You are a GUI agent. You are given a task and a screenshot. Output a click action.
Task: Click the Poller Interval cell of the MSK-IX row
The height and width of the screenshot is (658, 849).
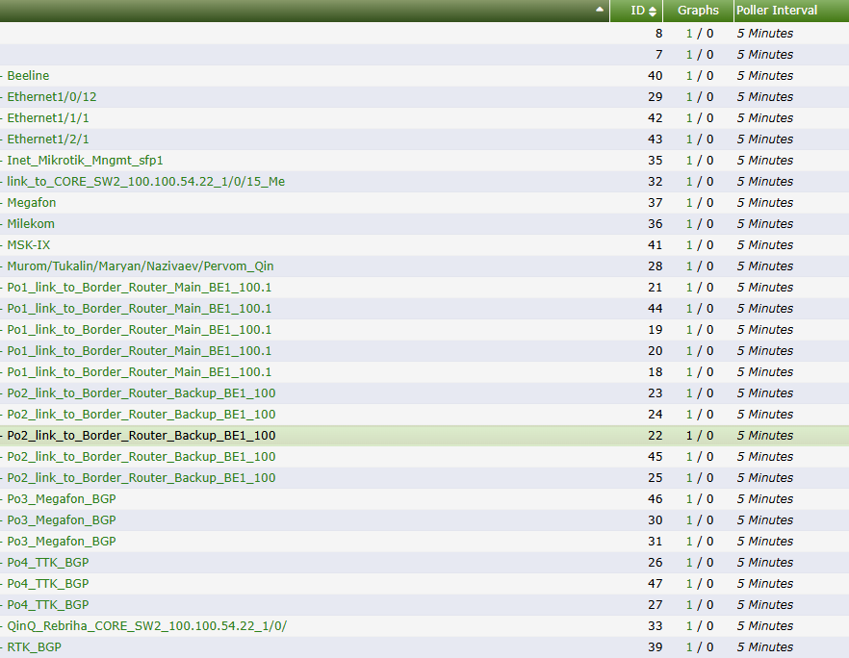[x=765, y=245]
